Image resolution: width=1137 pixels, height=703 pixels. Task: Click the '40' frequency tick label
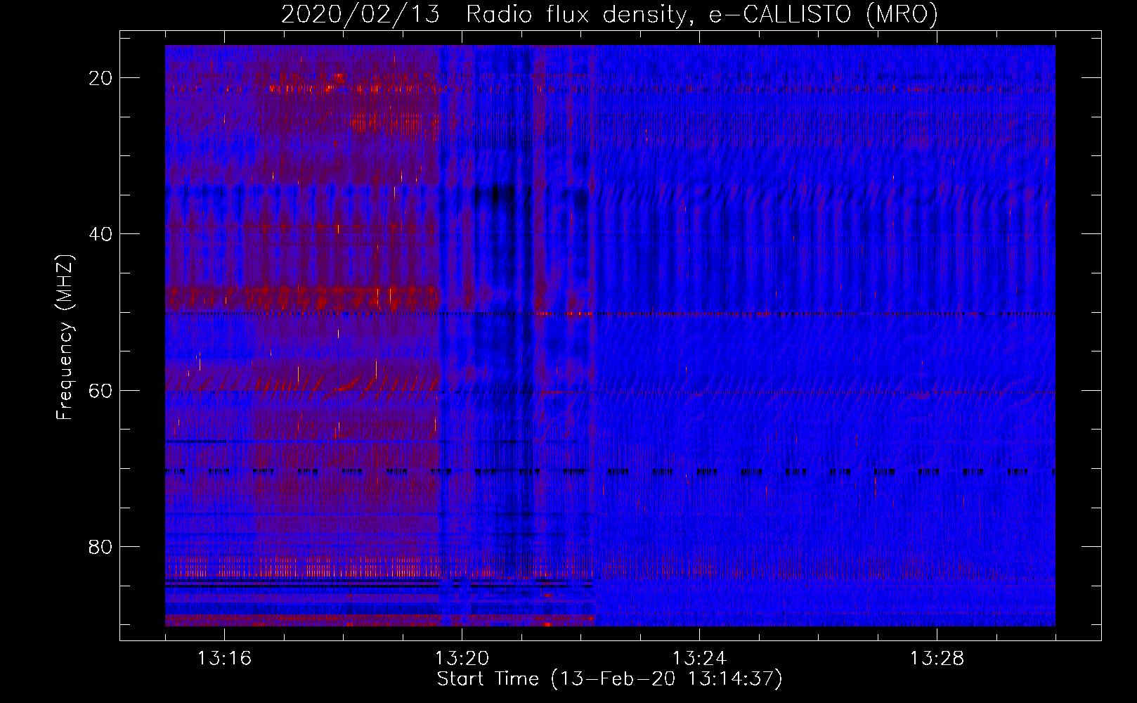(x=100, y=234)
